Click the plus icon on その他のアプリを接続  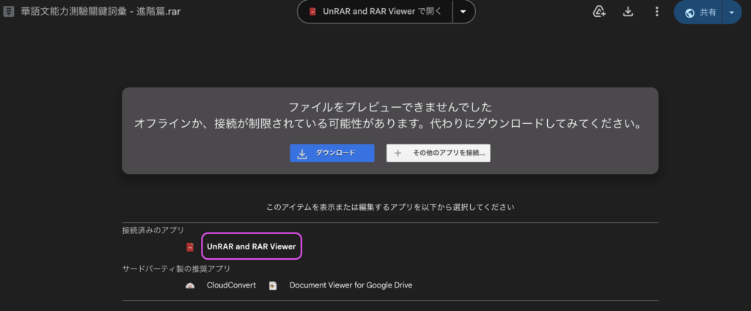click(x=398, y=153)
